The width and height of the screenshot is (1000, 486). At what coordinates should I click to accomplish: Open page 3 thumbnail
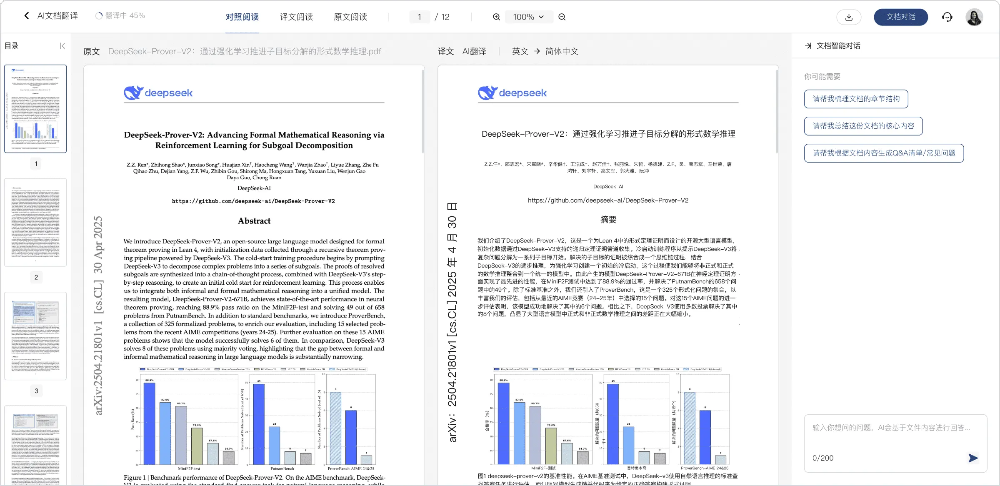(35, 336)
